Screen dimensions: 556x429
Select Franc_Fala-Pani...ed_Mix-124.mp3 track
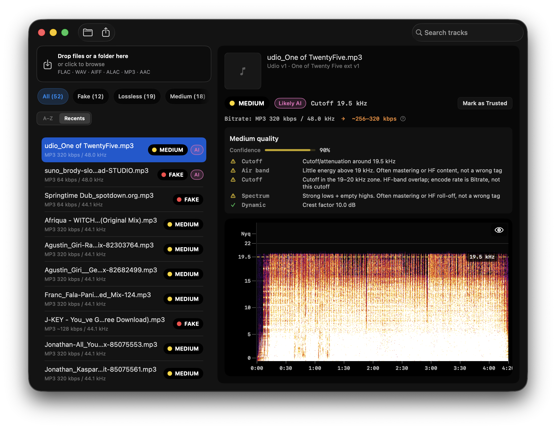[x=124, y=299]
